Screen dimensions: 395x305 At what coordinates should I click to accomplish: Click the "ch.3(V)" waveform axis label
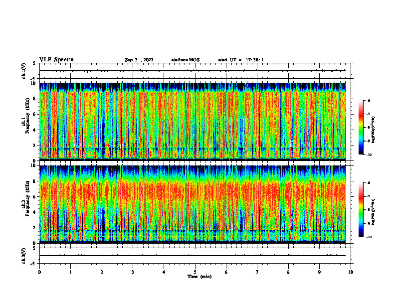24,256
